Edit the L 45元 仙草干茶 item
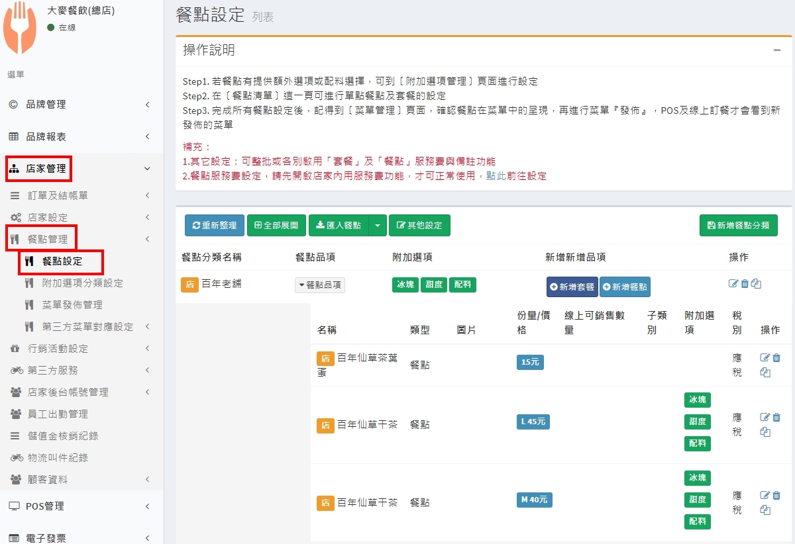 point(765,418)
